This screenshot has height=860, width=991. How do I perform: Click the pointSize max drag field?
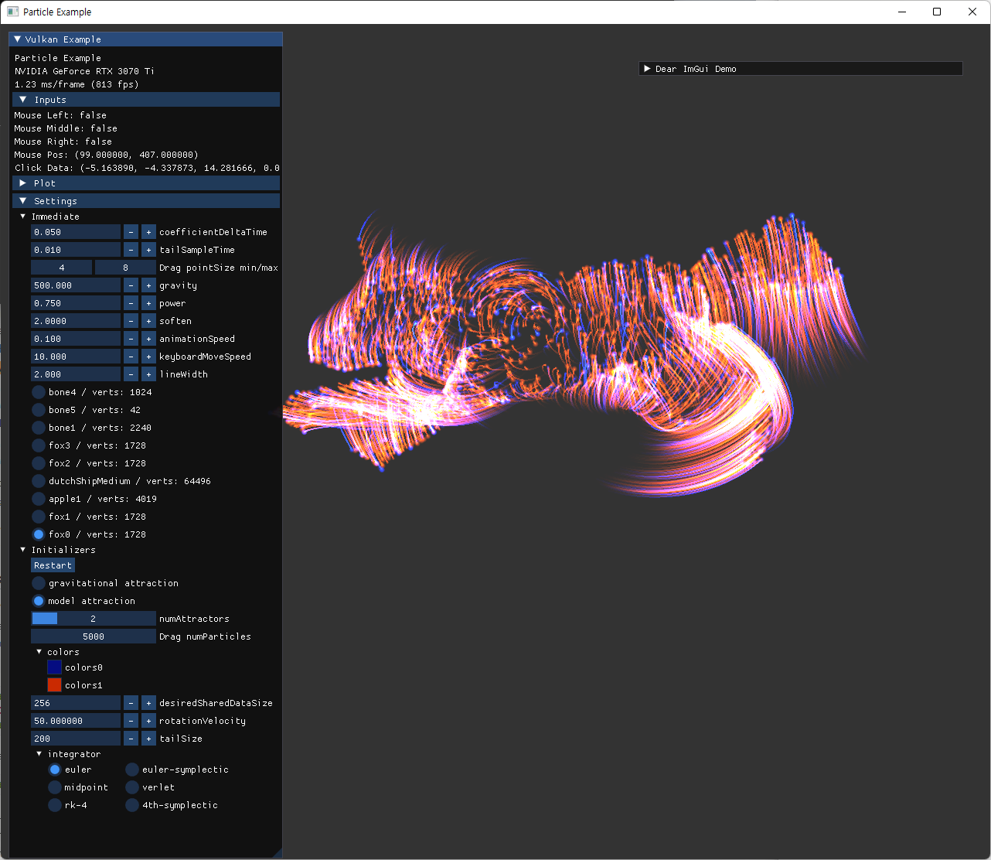click(x=125, y=268)
